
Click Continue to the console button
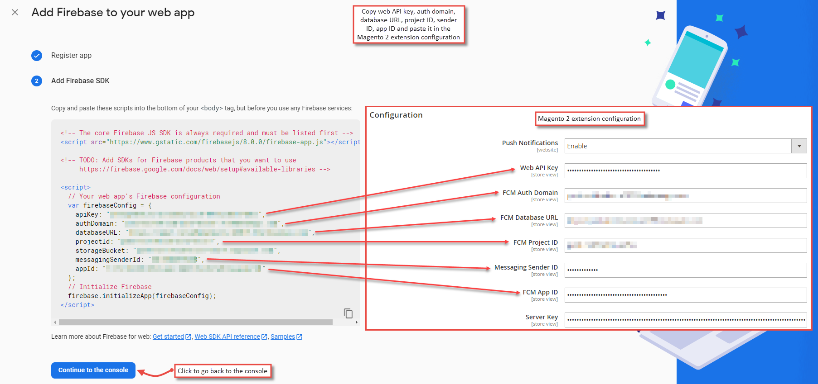click(93, 370)
